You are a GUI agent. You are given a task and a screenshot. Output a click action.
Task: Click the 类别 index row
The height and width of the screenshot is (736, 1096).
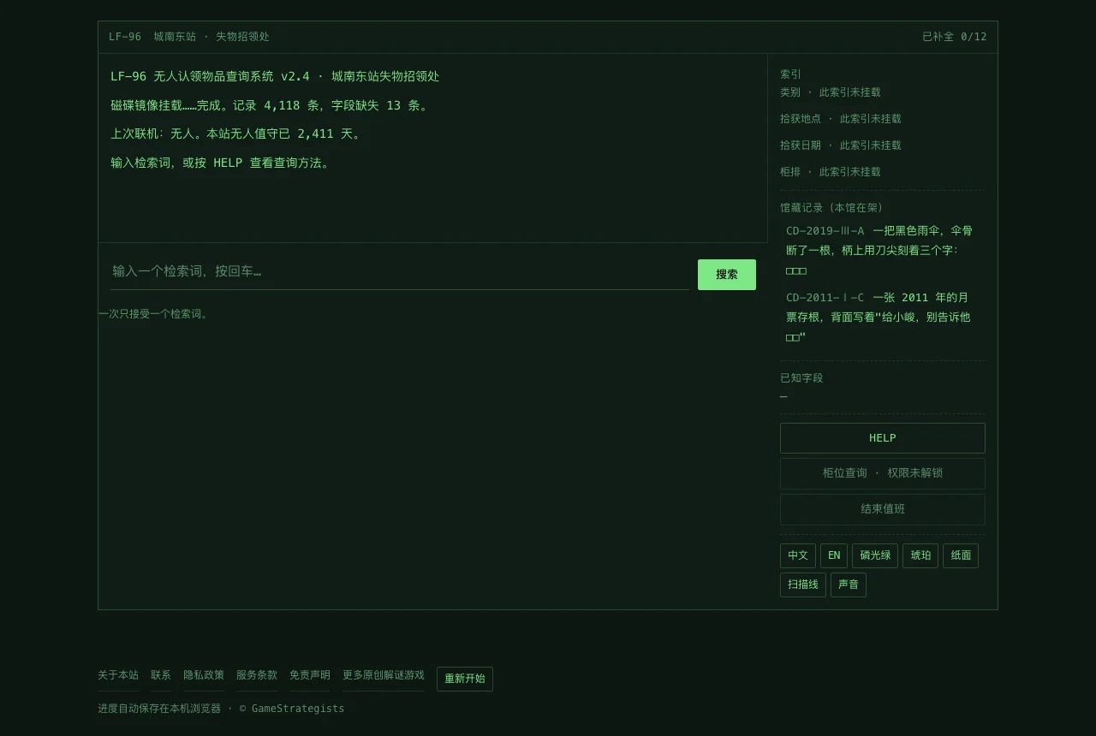pyautogui.click(x=831, y=92)
